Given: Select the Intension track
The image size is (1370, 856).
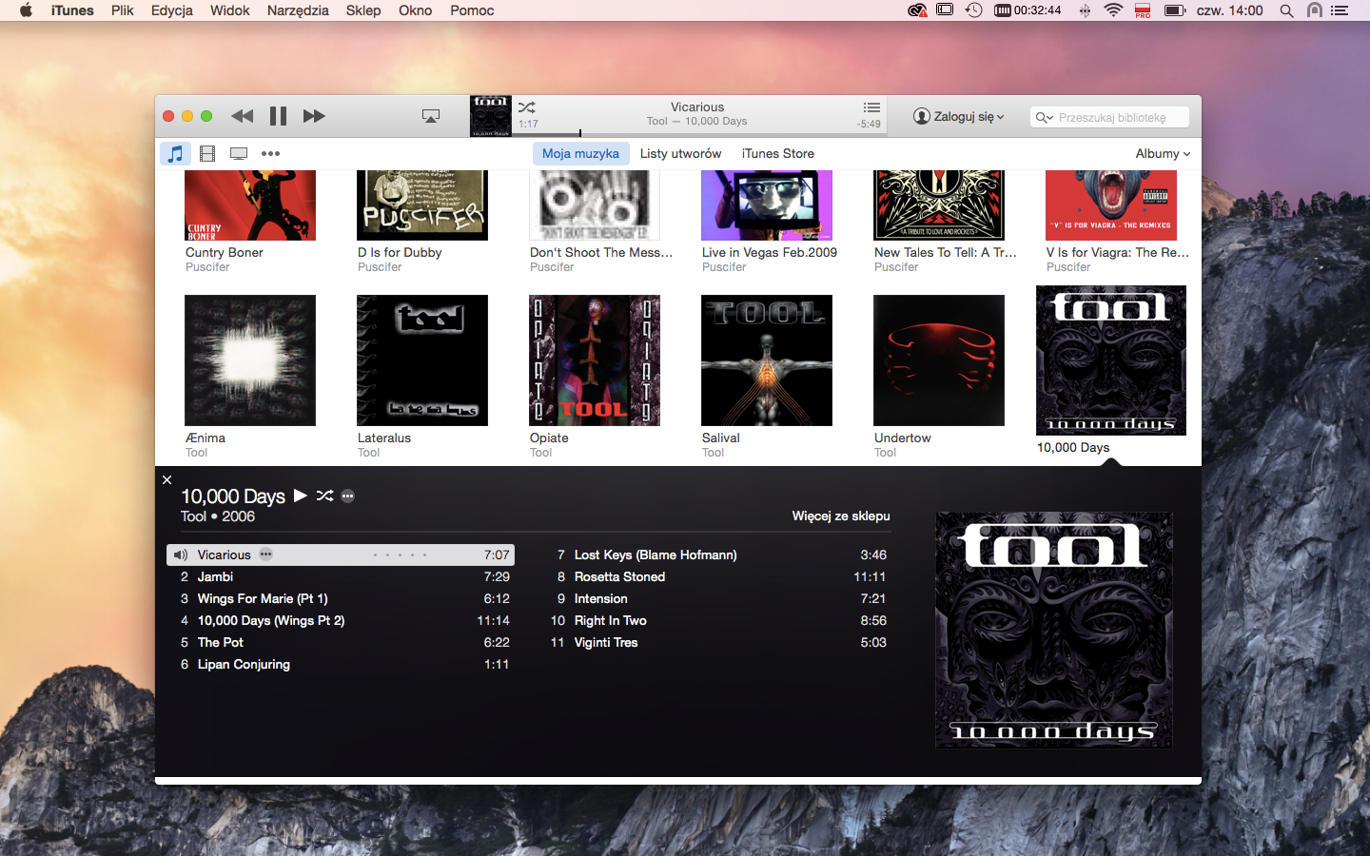Looking at the screenshot, I should coord(717,598).
